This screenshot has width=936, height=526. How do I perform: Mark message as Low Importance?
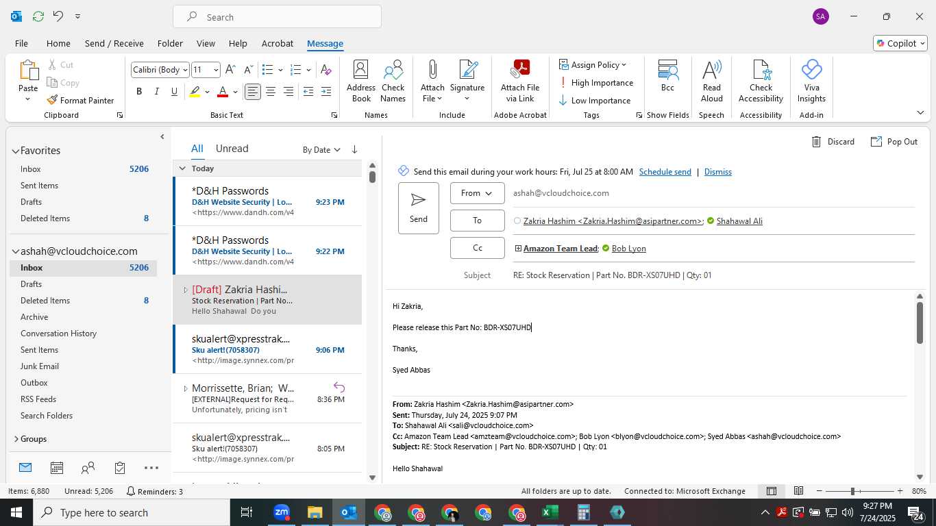pyautogui.click(x=594, y=101)
